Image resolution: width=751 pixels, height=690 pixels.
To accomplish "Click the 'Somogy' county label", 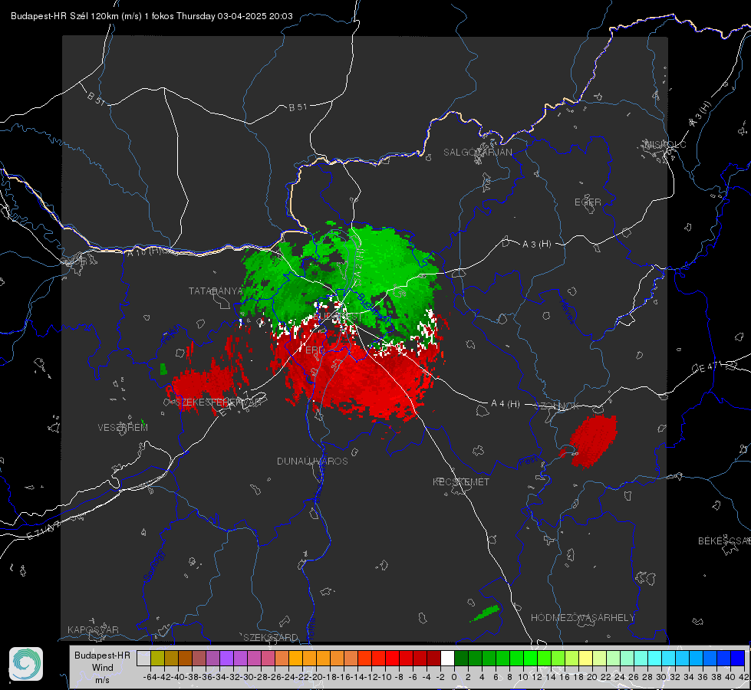I will pyautogui.click(x=154, y=566).
